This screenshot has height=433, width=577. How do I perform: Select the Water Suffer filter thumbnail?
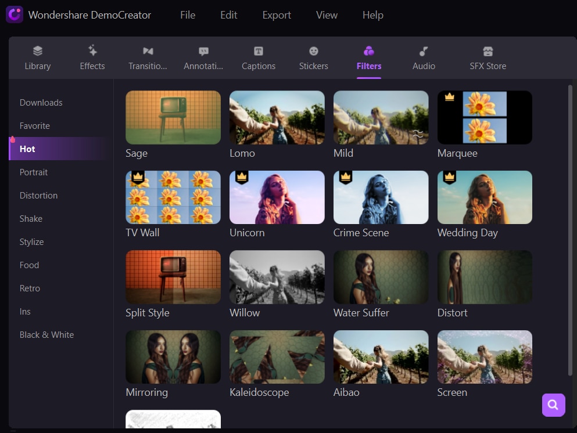381,277
